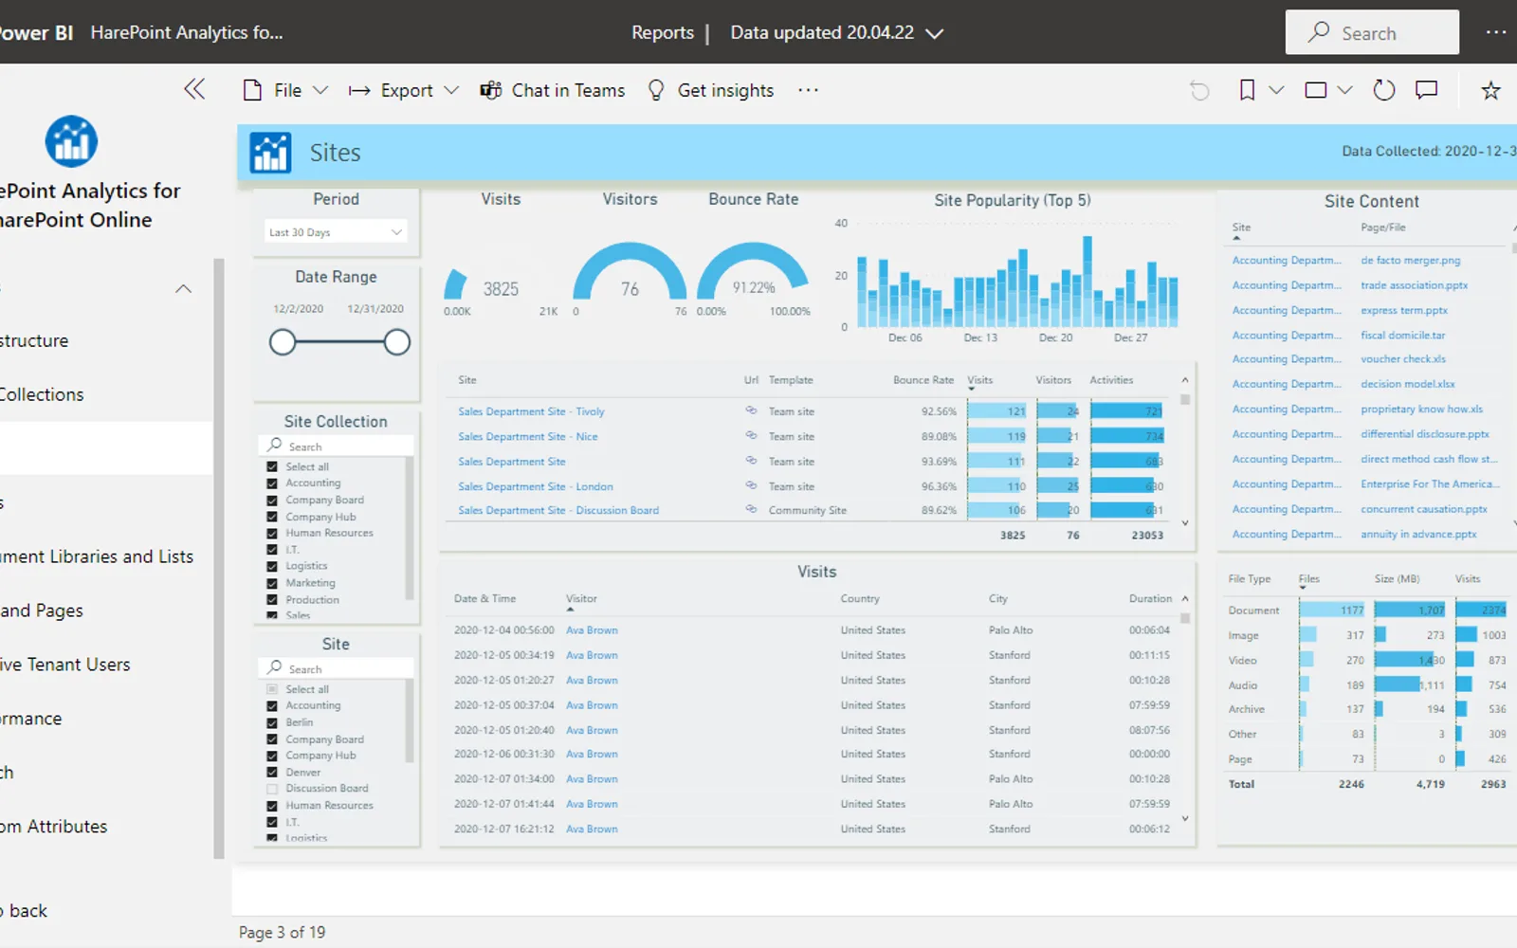This screenshot has width=1517, height=948.
Task: Click the Search magnifier in top bar
Action: coord(1318,32)
